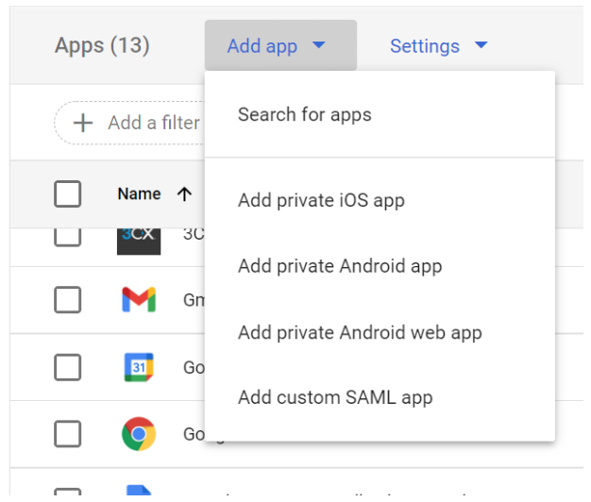591x502 pixels.
Task: Tick the select-all checkbox in header row
Action: (x=67, y=194)
